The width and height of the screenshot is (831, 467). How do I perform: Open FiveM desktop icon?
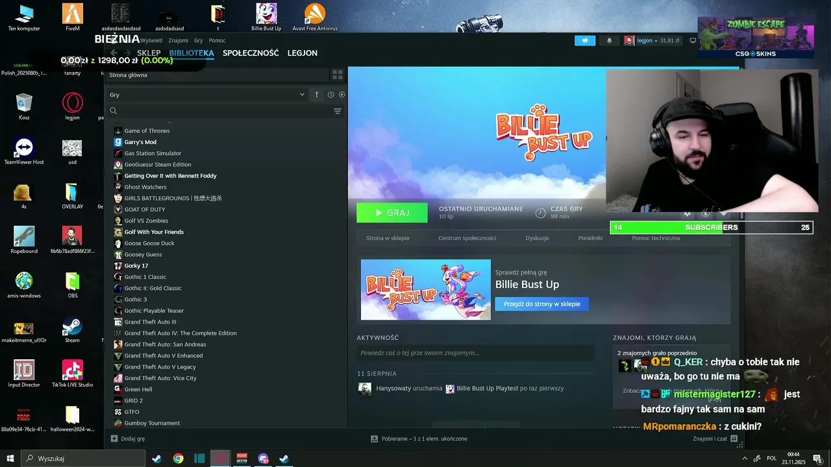coord(73,18)
